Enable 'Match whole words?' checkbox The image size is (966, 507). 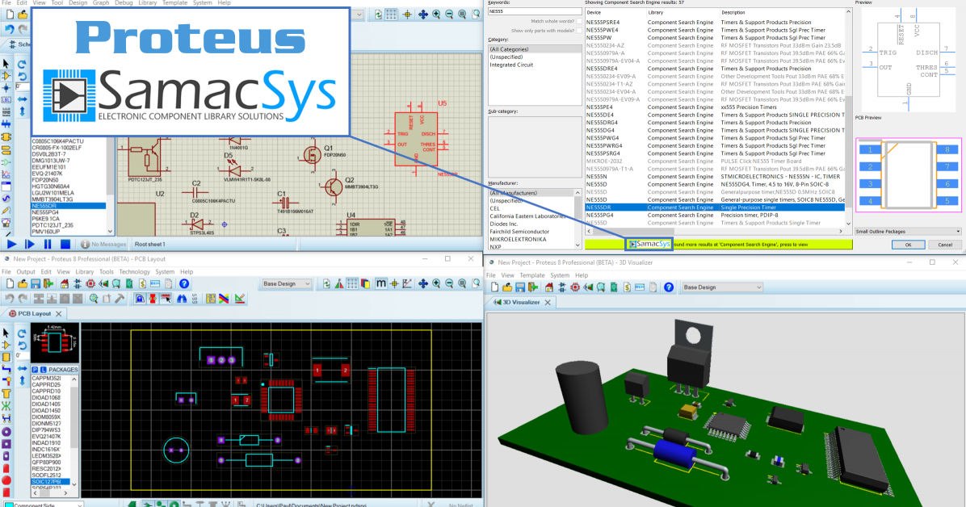pyautogui.click(x=579, y=21)
